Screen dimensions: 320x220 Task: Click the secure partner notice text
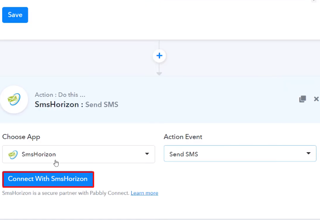[x=66, y=193]
